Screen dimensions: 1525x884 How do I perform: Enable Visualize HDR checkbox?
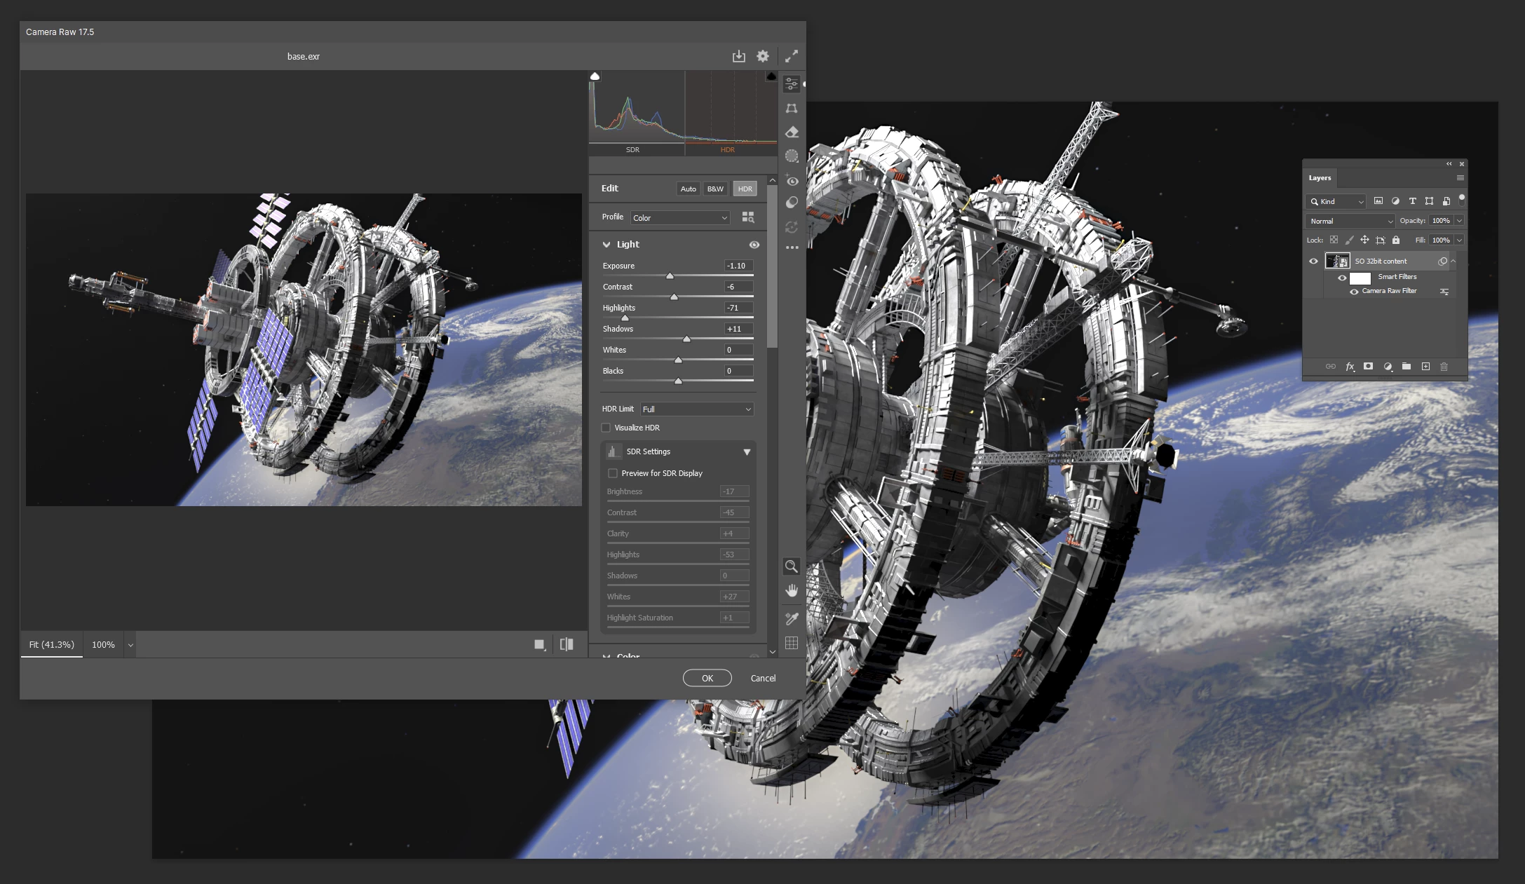click(606, 428)
